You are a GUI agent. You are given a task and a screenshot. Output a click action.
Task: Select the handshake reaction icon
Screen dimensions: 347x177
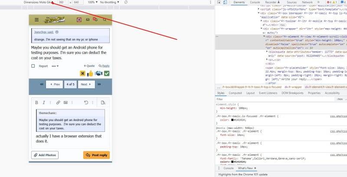[x=98, y=73]
